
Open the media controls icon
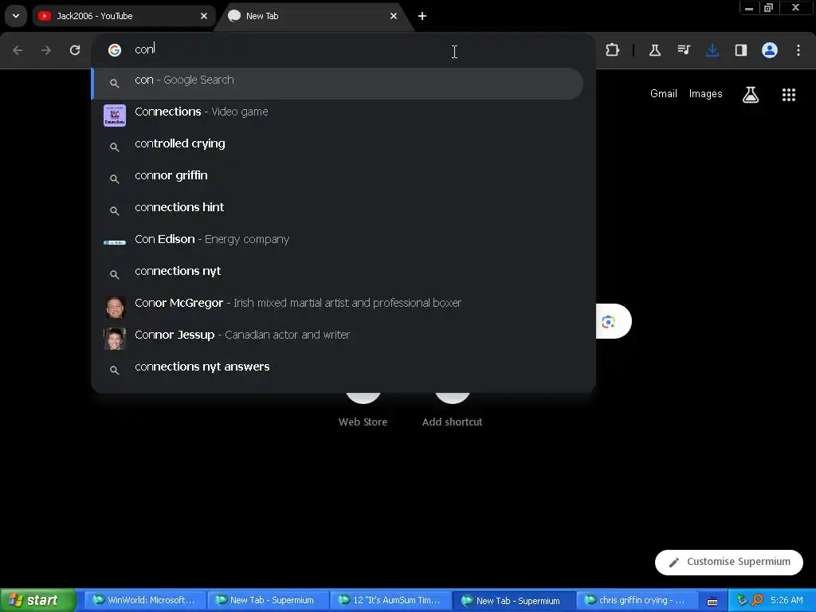pos(684,50)
